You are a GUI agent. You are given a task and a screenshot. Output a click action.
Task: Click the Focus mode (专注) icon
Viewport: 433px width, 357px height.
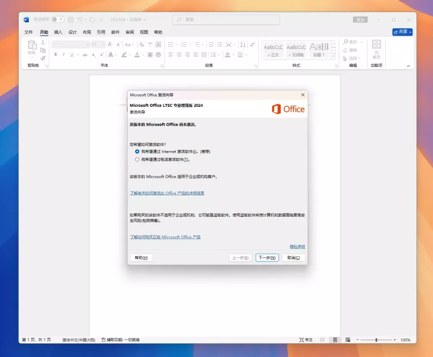(x=306, y=340)
